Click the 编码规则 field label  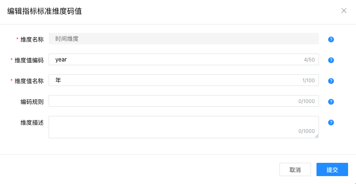tap(32, 102)
